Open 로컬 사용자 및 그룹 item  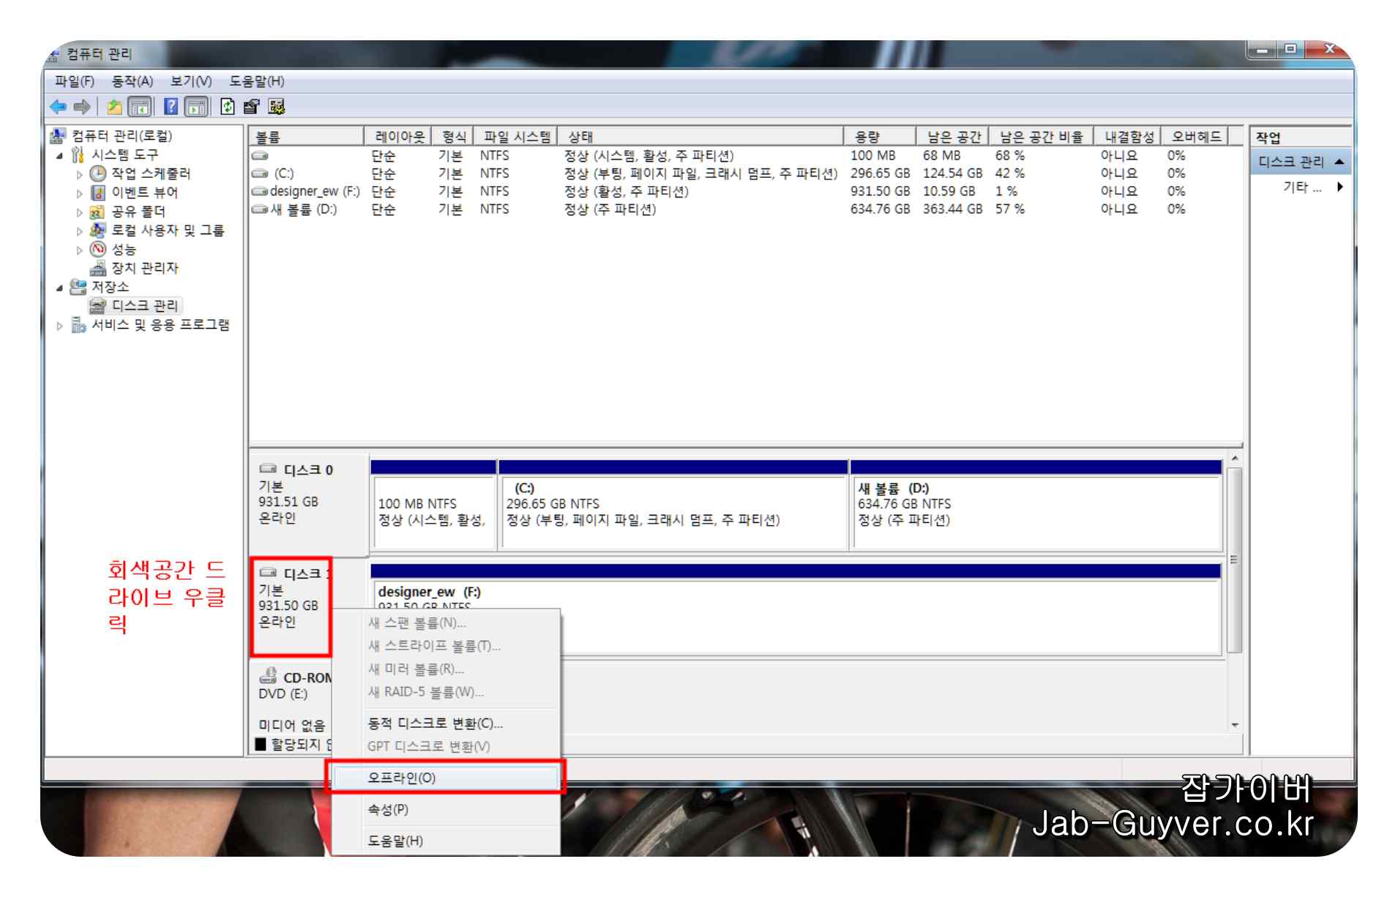168,231
